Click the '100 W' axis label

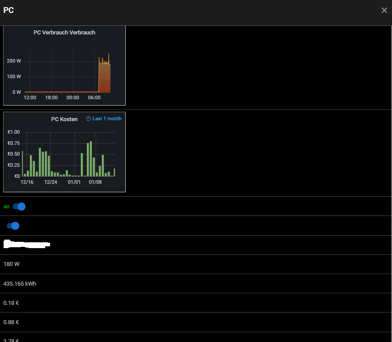pyautogui.click(x=14, y=76)
